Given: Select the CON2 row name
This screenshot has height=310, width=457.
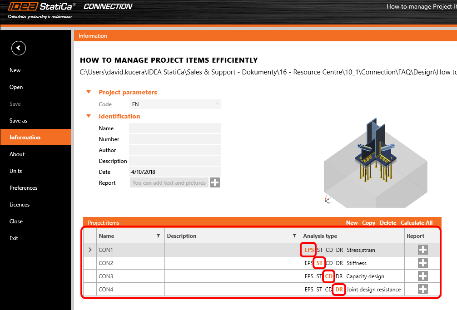Looking at the screenshot, I should pyautogui.click(x=106, y=263).
